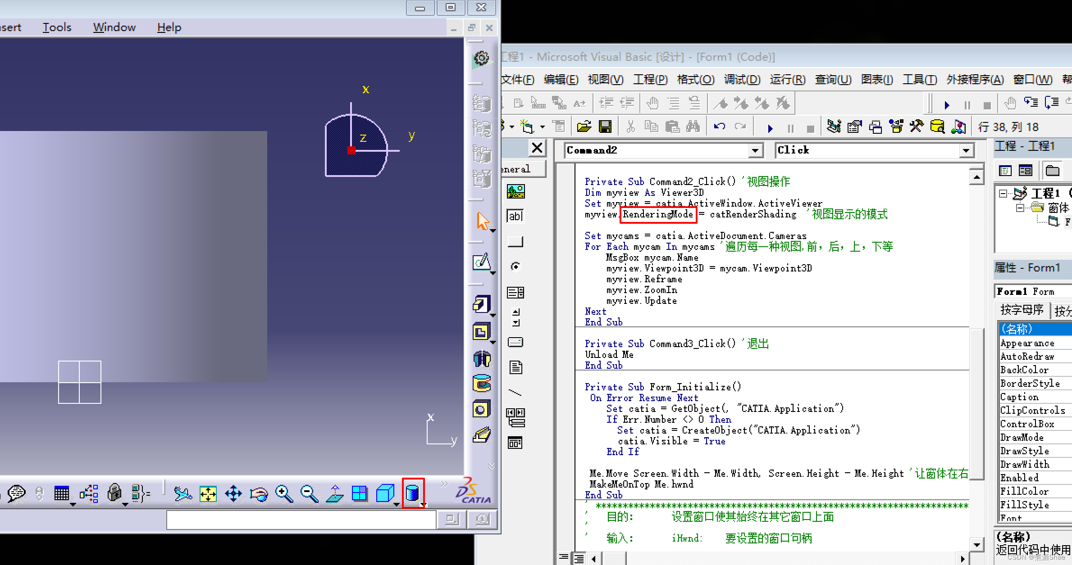Click the CATIA Fly Mode airplane icon
The width and height of the screenshot is (1072, 565).
183,494
